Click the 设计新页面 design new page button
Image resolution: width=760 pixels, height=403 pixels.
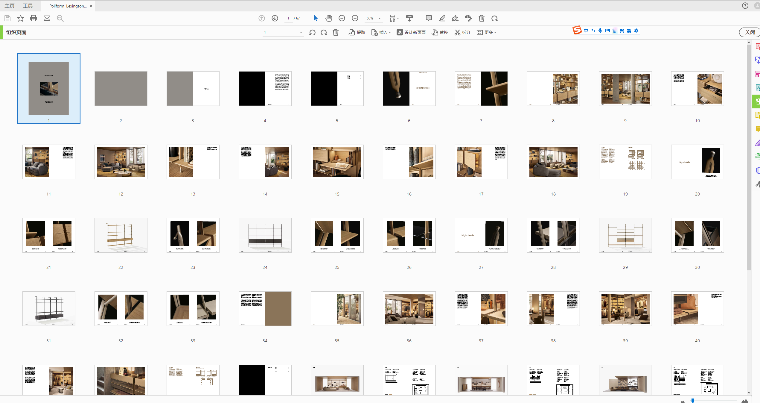coord(411,32)
